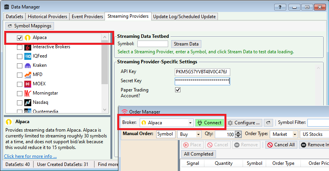Click the API Key input field
Viewport: 329px width, 171px height.
pos(202,72)
